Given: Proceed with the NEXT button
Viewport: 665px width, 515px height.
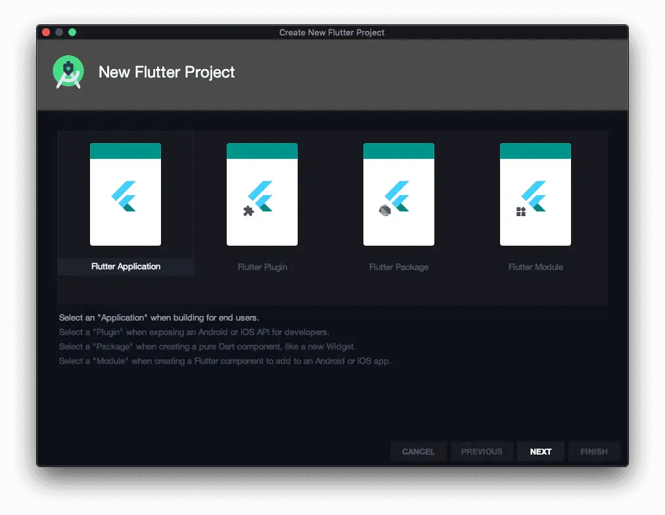Looking at the screenshot, I should point(541,451).
